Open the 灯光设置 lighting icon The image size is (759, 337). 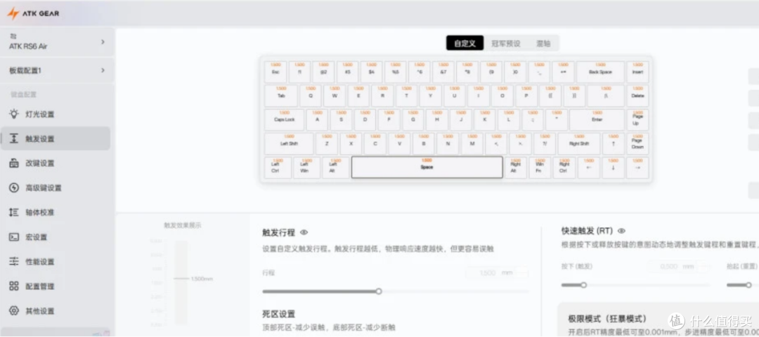[13, 114]
